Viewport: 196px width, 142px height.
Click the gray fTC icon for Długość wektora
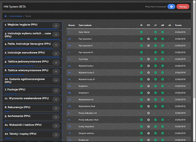point(149,133)
